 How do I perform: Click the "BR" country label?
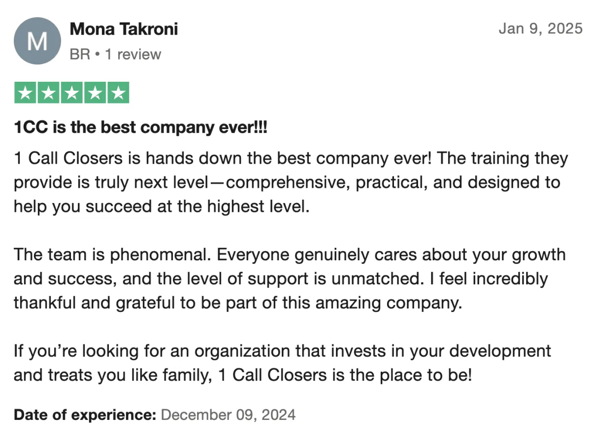[80, 54]
